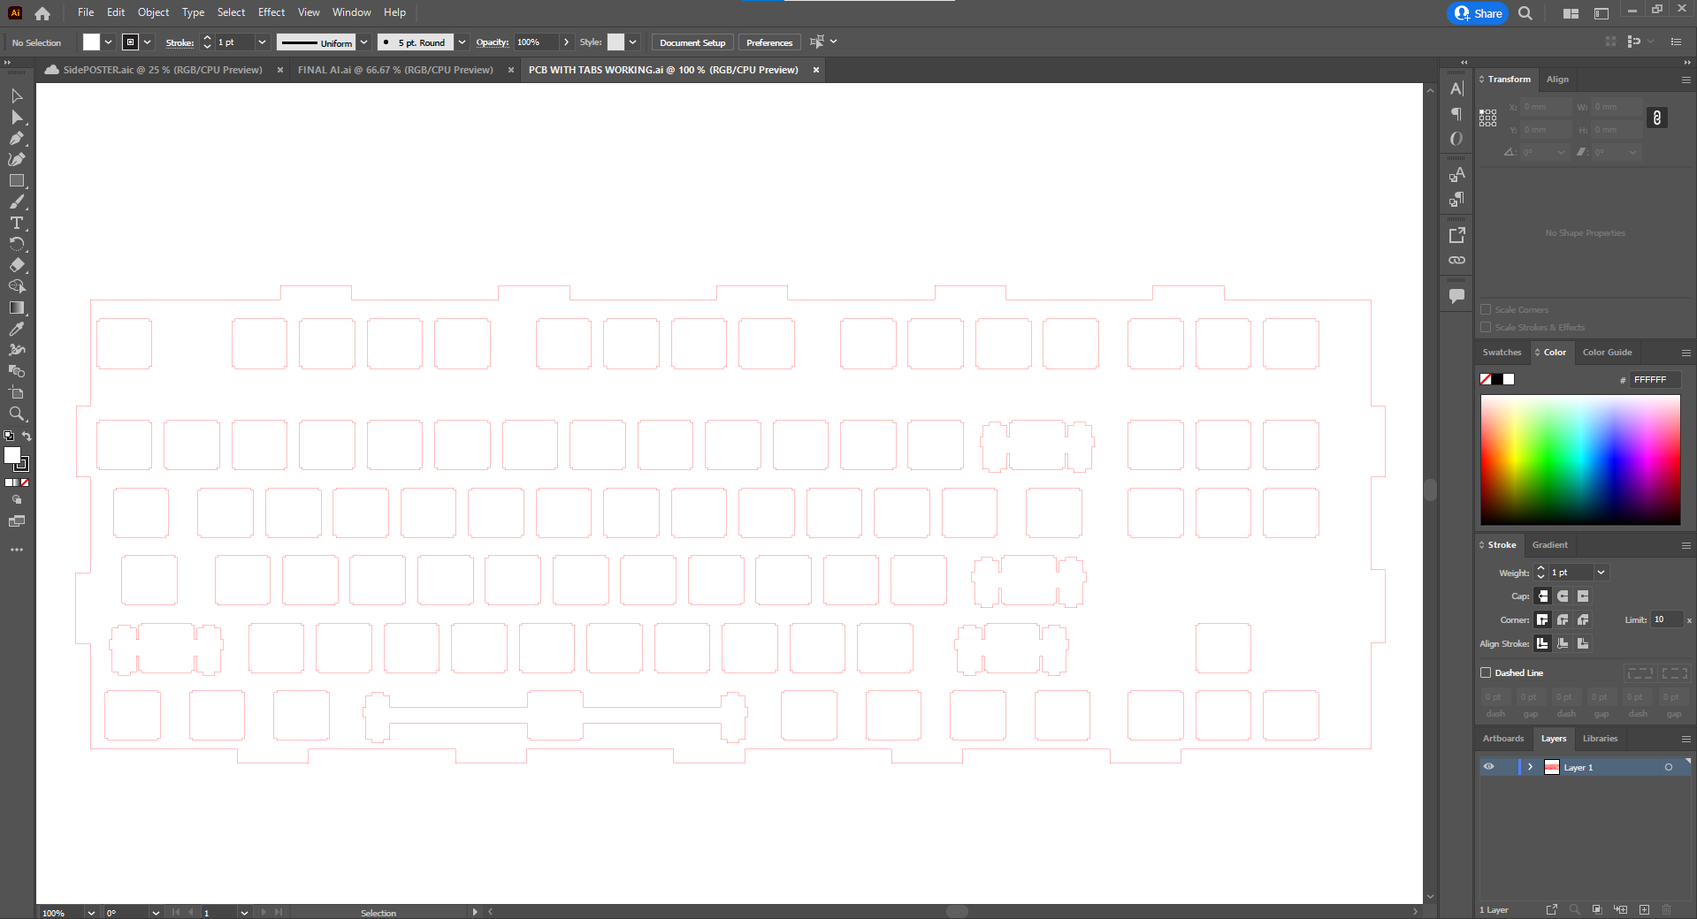Select the Pen tool
This screenshot has width=1697, height=919.
coord(17,139)
